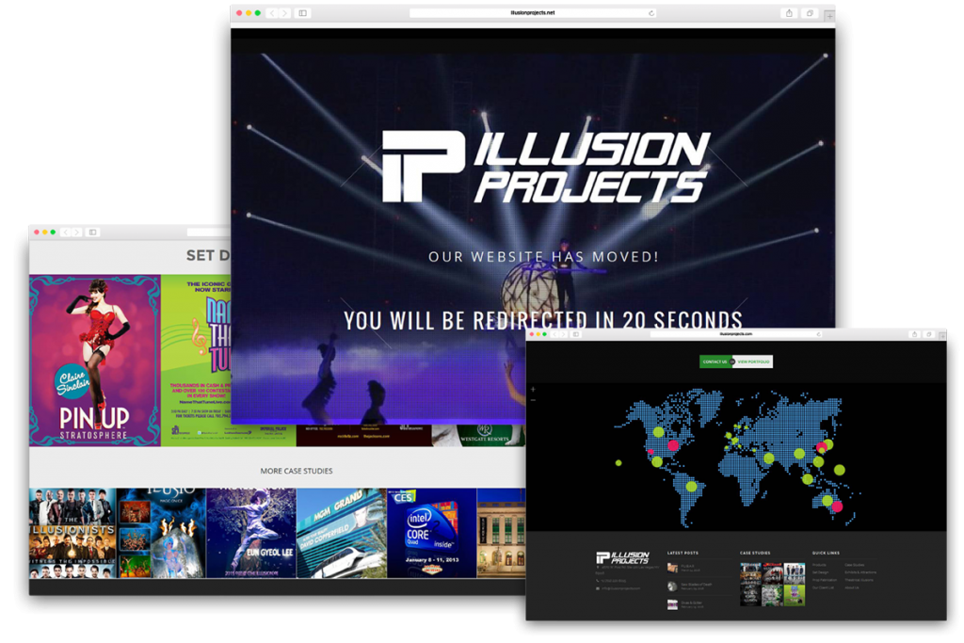Open the Share menu in the top Safari window

pyautogui.click(x=788, y=13)
